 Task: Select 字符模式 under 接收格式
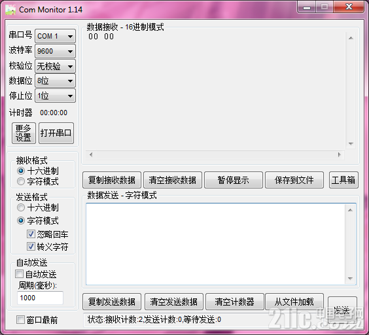[x=21, y=181]
